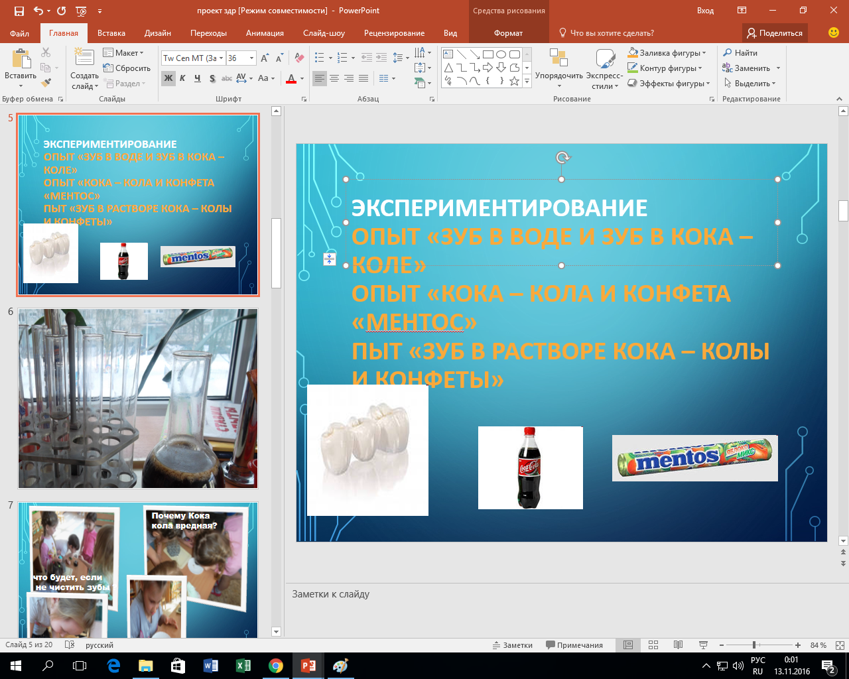Toggle bold (Ж) formatting
Screen dimensions: 849x679
point(168,78)
